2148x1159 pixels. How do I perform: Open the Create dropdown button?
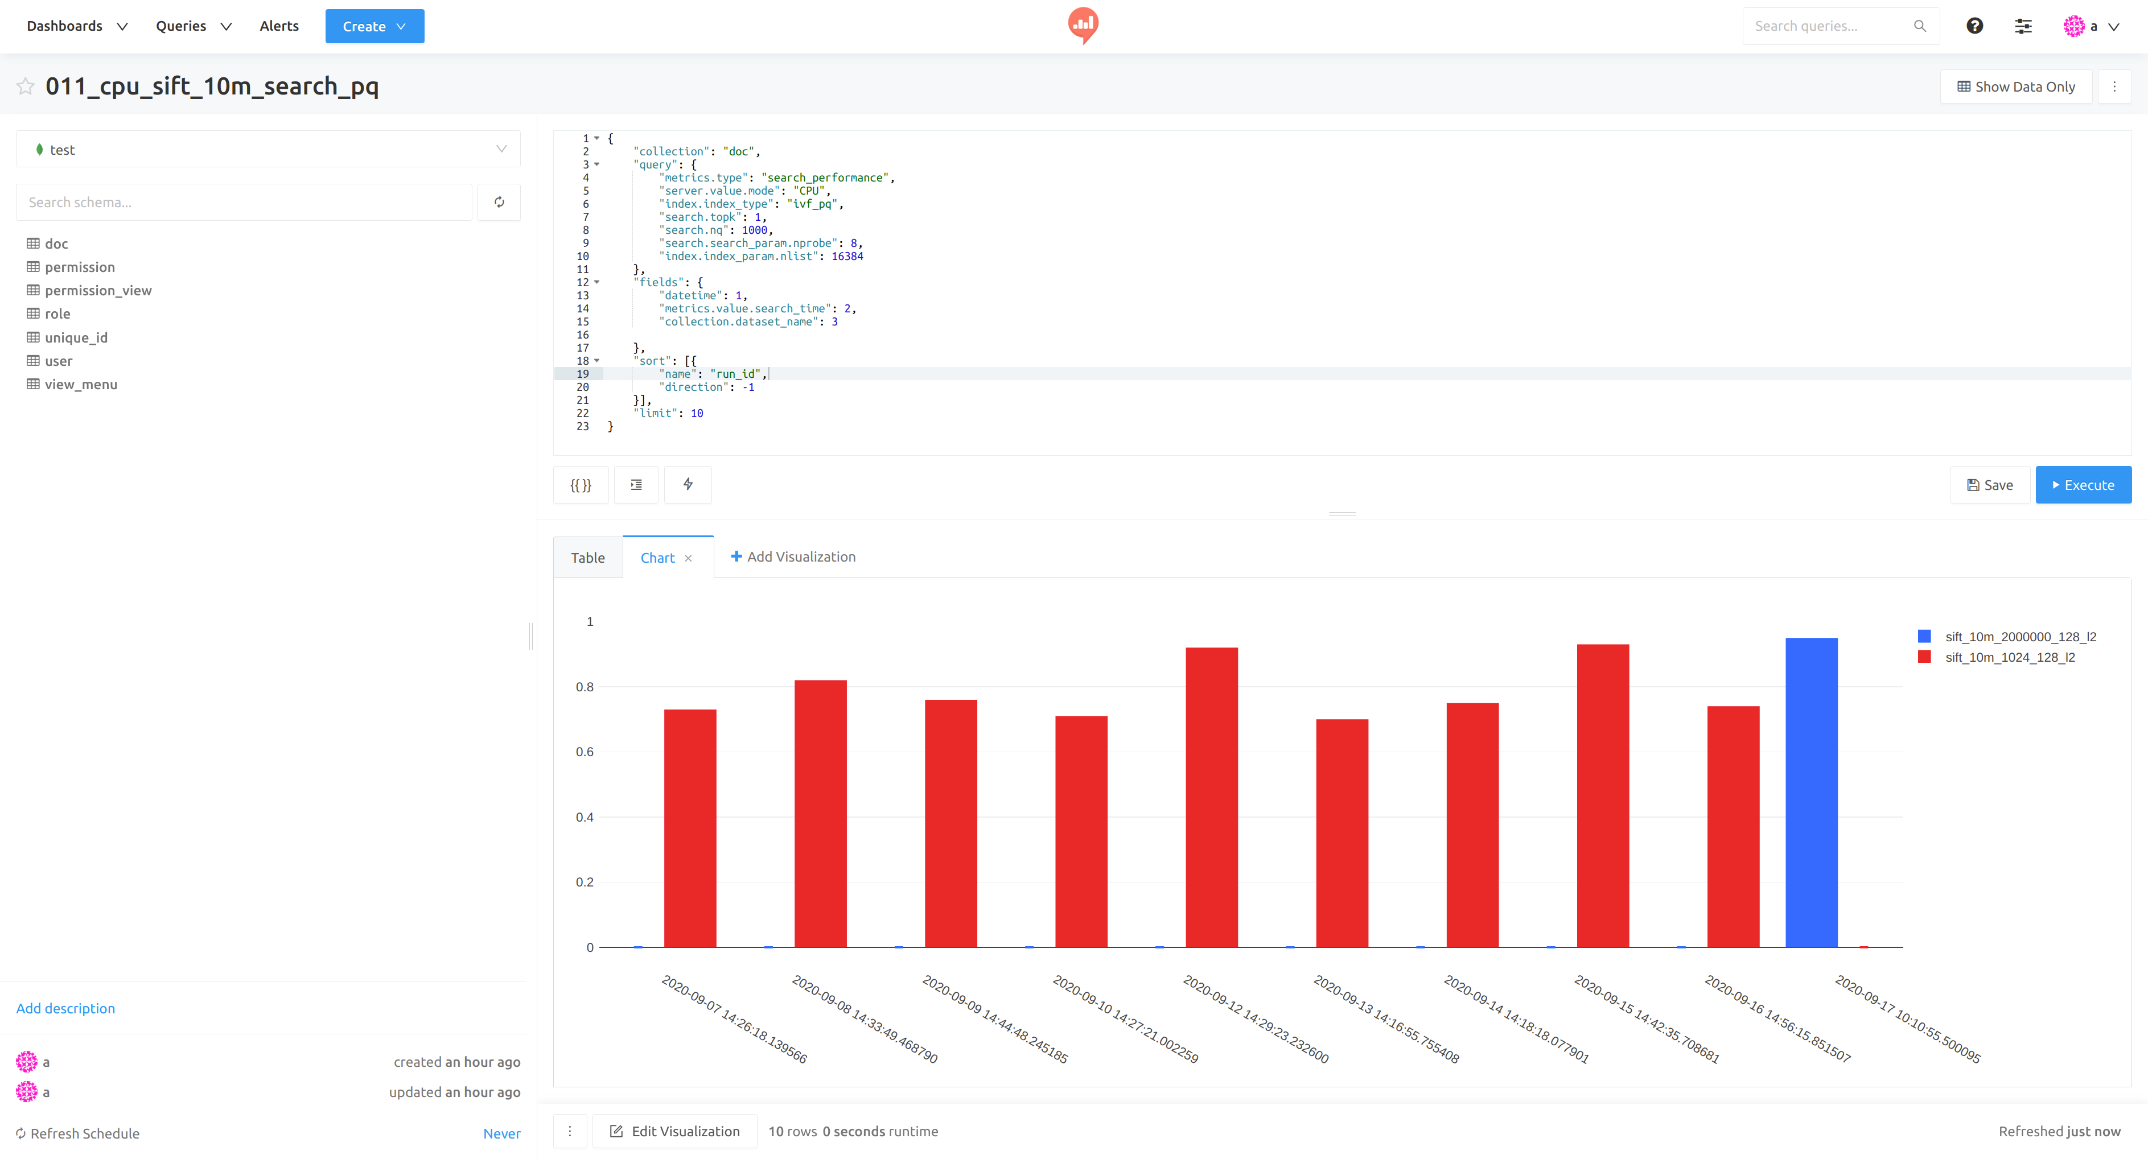[x=373, y=26]
